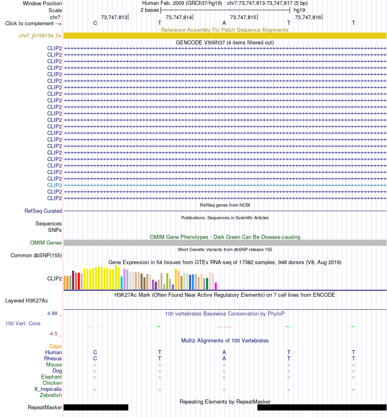Viewport: 387px width, 417px height.
Task: Click position label 73,747,816
Action: 308,17
